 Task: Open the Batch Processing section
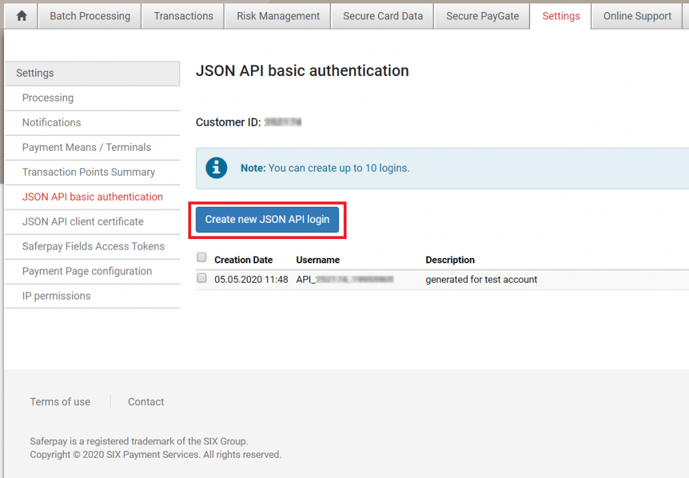(89, 15)
